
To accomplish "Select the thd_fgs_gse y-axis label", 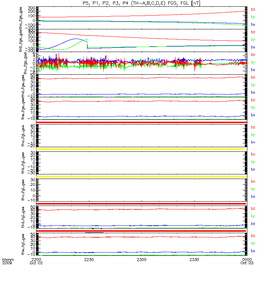I will [23, 86].
